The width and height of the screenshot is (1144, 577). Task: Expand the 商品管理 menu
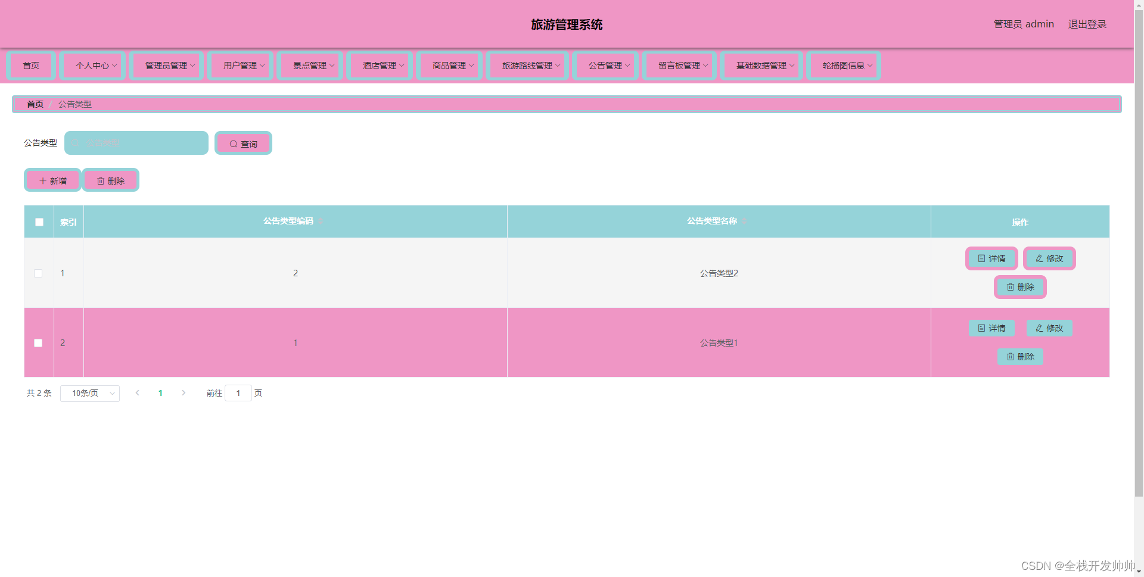tap(449, 66)
